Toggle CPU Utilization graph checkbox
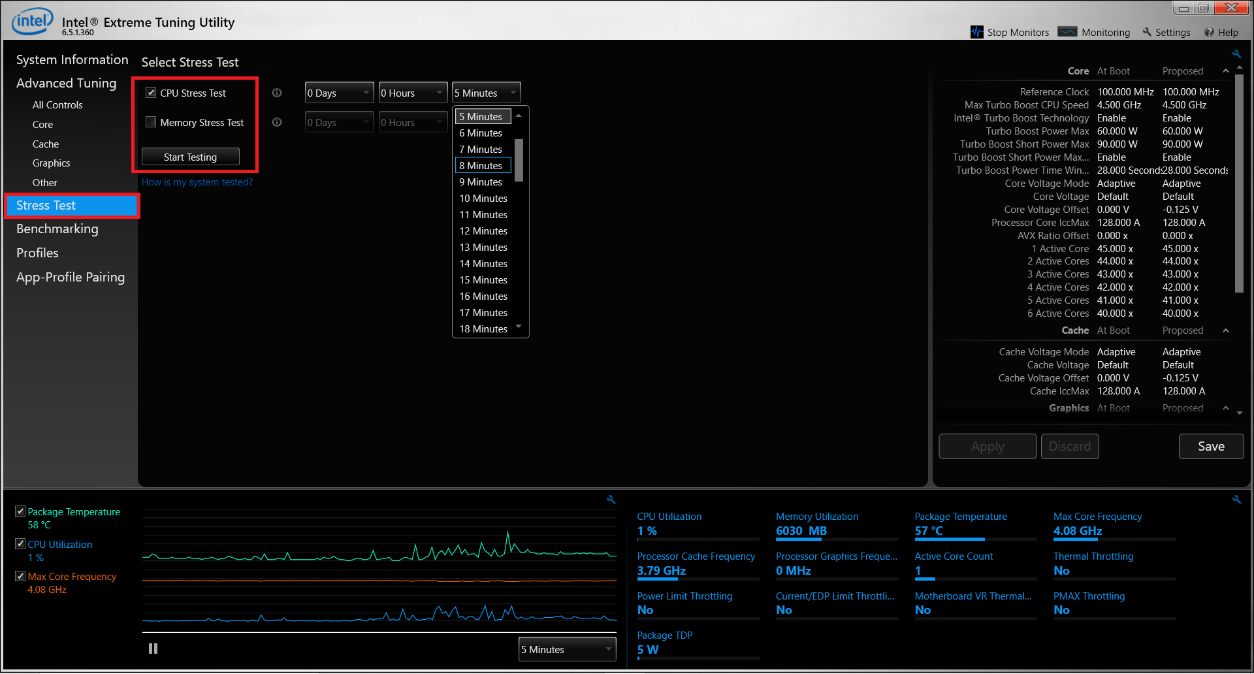Viewport: 1254px width, 674px height. pos(20,543)
